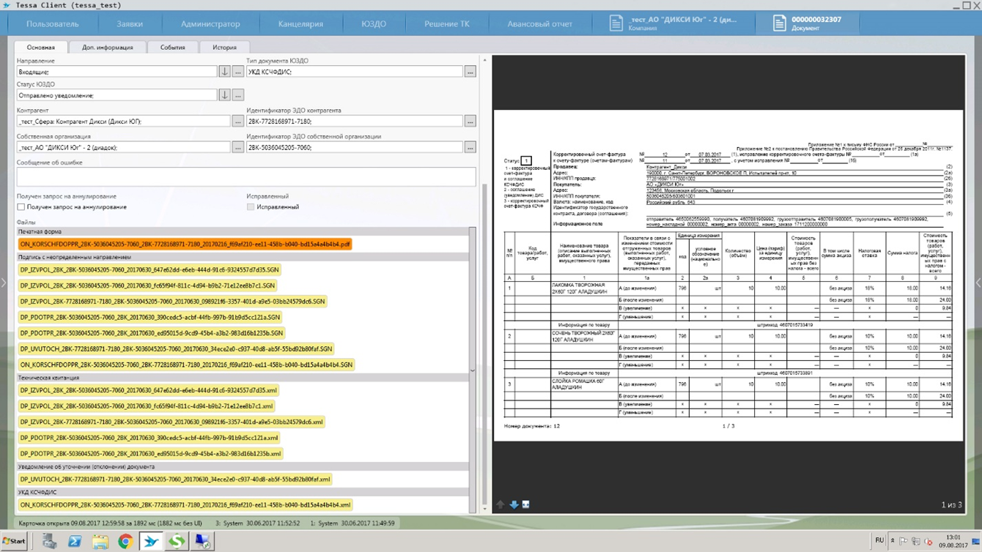Expand the collapsed right side panel arrow

click(978, 283)
